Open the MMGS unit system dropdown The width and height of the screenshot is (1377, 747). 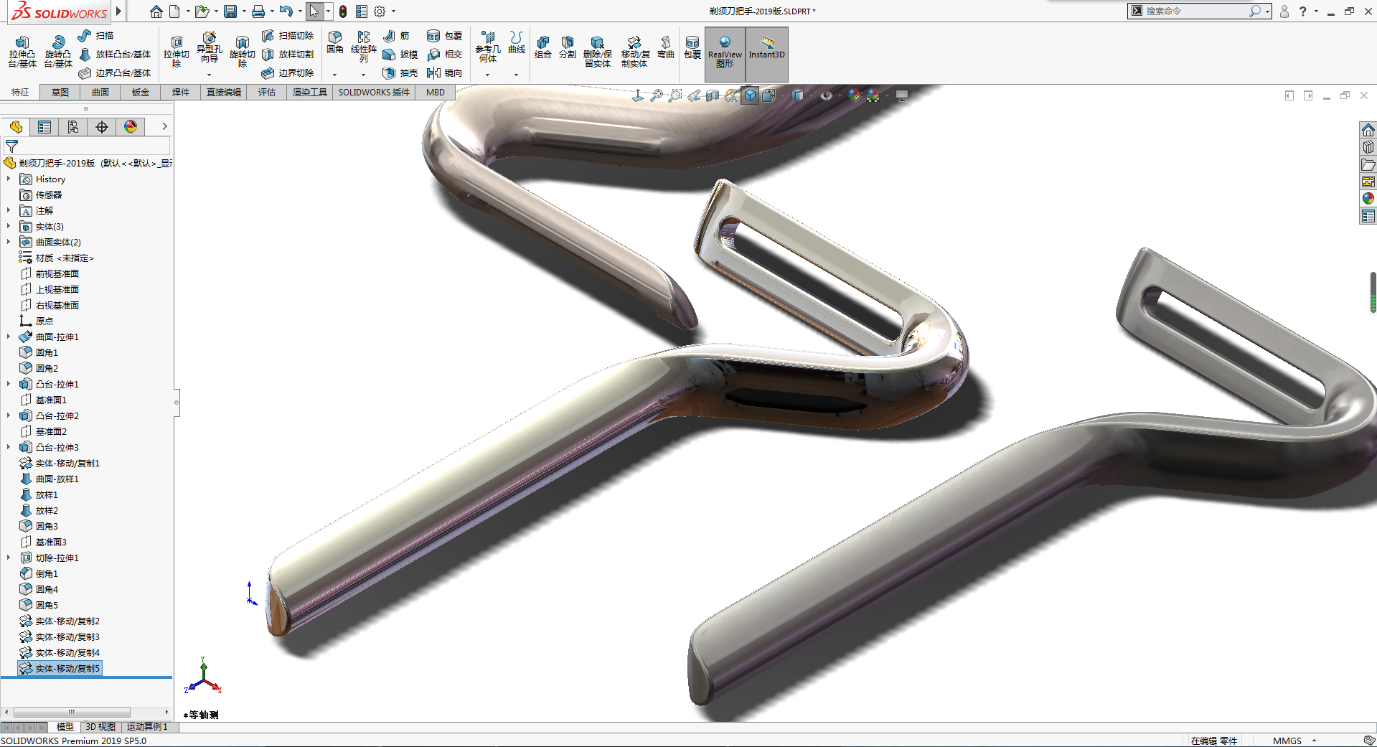1315,741
